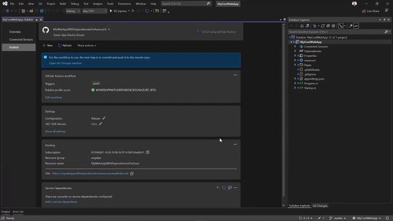Open the Any CPU platform dropdown
The width and height of the screenshot is (393, 221).
pyautogui.click(x=95, y=11)
